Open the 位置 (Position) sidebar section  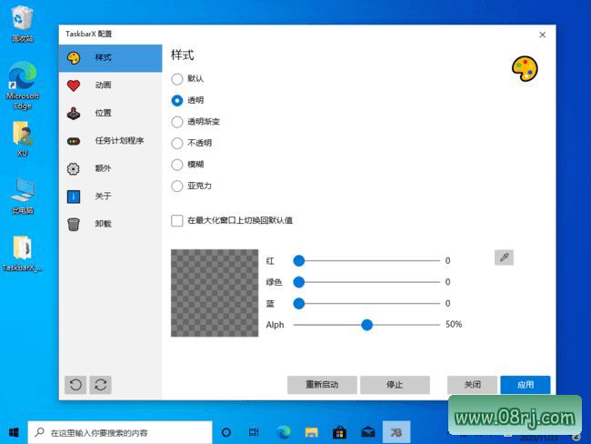tap(110, 113)
